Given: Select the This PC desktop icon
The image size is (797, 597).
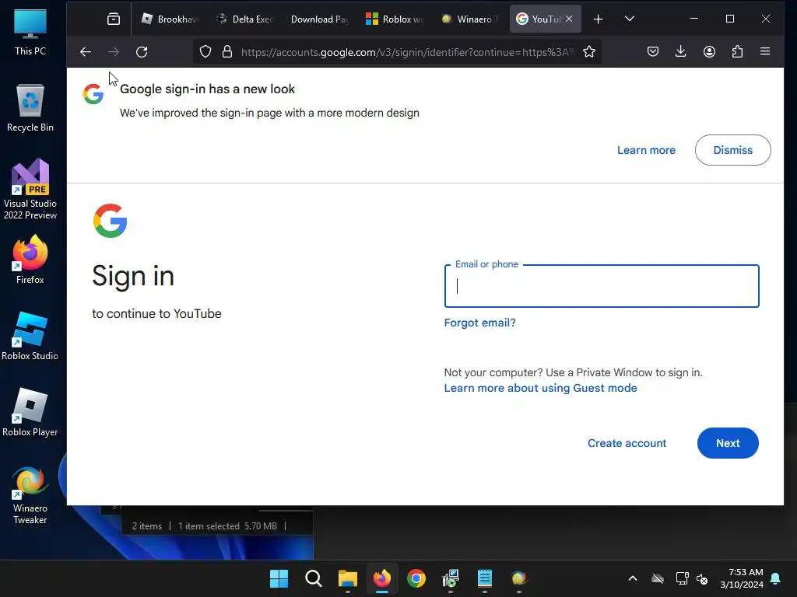Looking at the screenshot, I should coord(30,32).
